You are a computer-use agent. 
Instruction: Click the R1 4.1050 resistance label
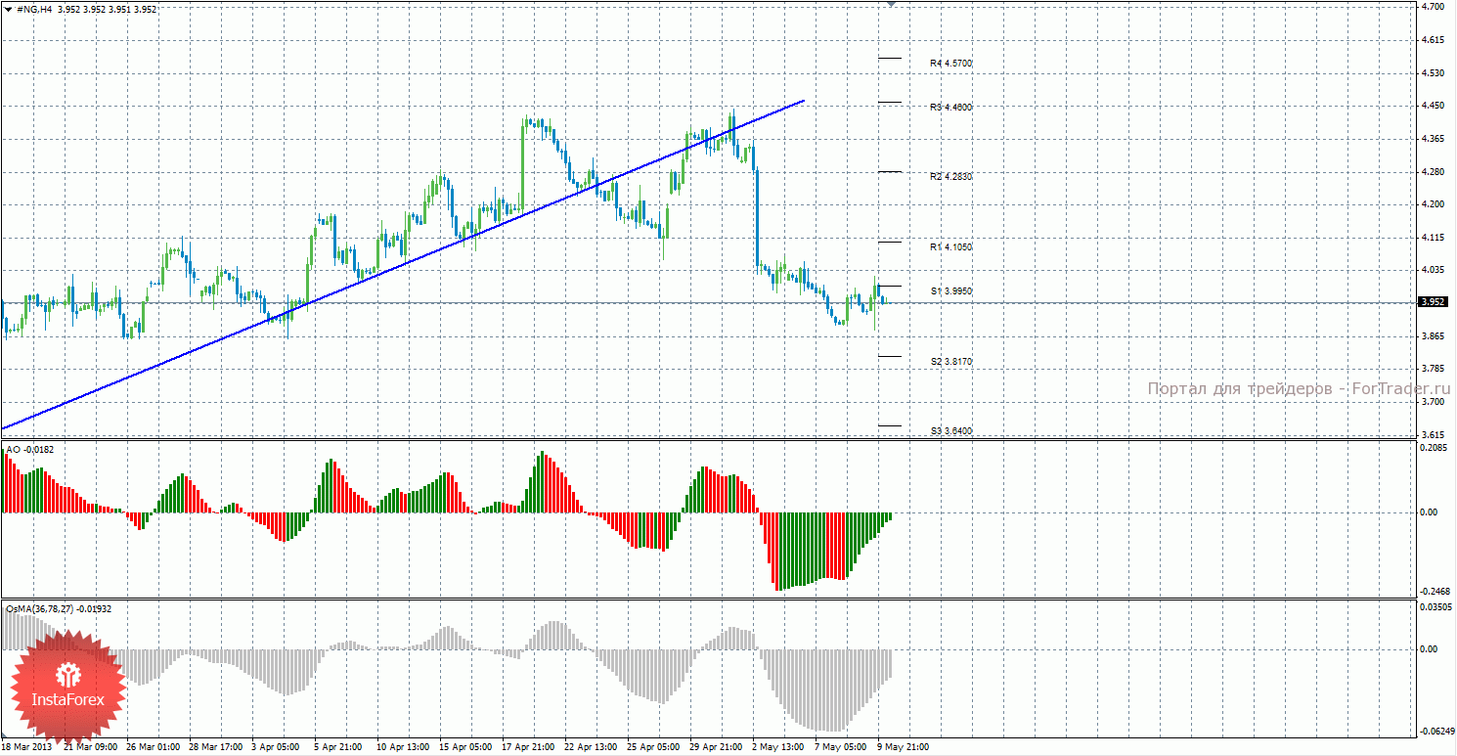[x=950, y=247]
